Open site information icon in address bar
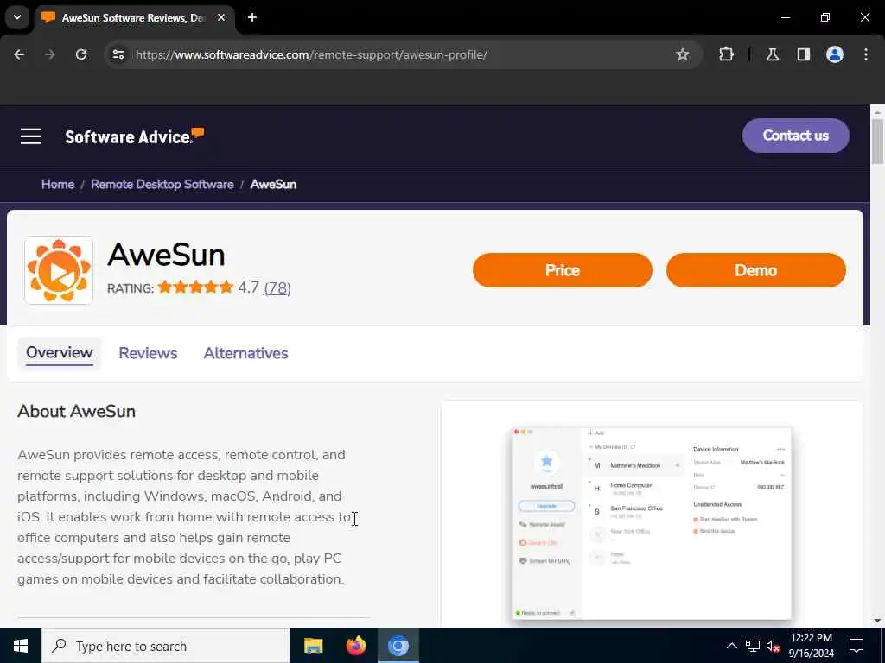The height and width of the screenshot is (663, 885). [118, 54]
